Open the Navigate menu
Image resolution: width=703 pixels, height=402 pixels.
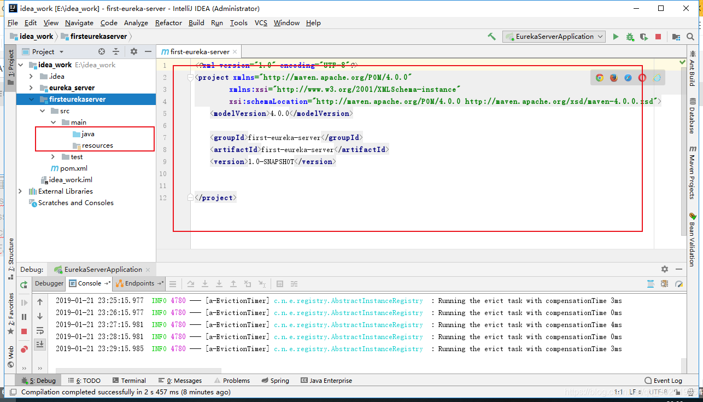click(x=79, y=22)
